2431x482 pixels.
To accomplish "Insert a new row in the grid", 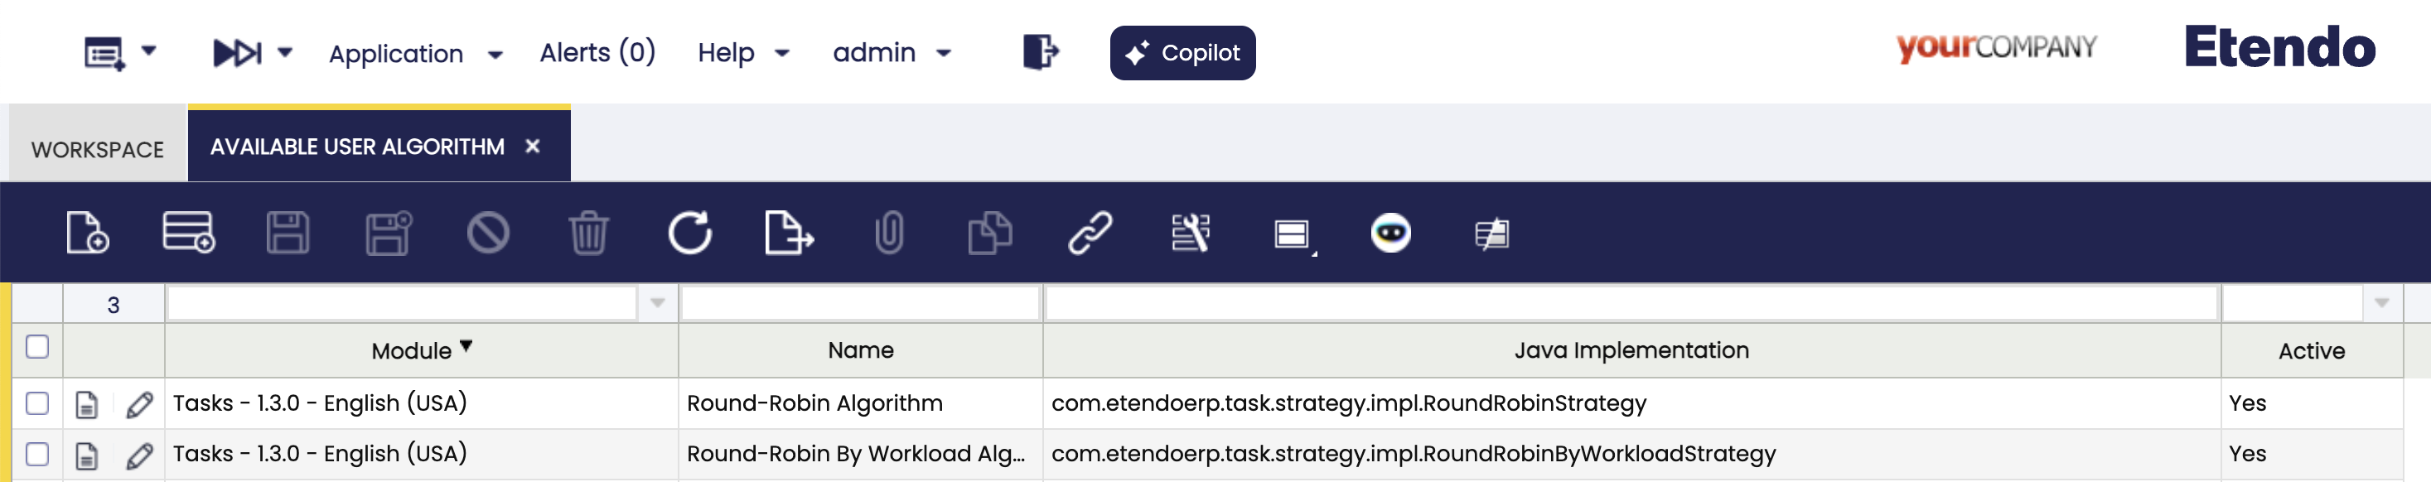I will point(189,233).
